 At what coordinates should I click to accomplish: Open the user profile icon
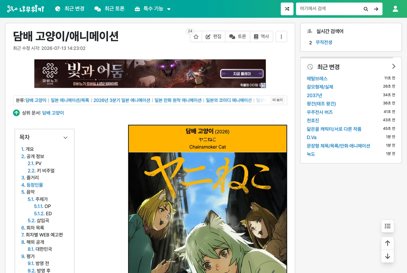pyautogui.click(x=395, y=9)
